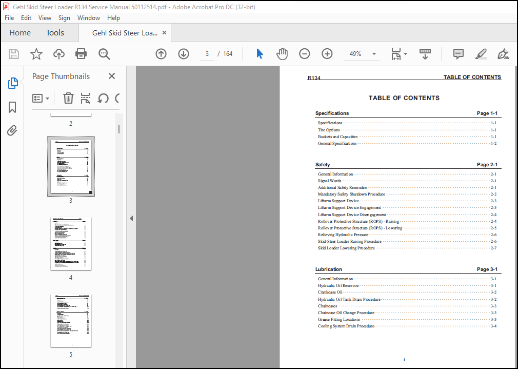Image resolution: width=518 pixels, height=369 pixels.
Task: Click the Lubrication section heading
Action: (x=329, y=269)
